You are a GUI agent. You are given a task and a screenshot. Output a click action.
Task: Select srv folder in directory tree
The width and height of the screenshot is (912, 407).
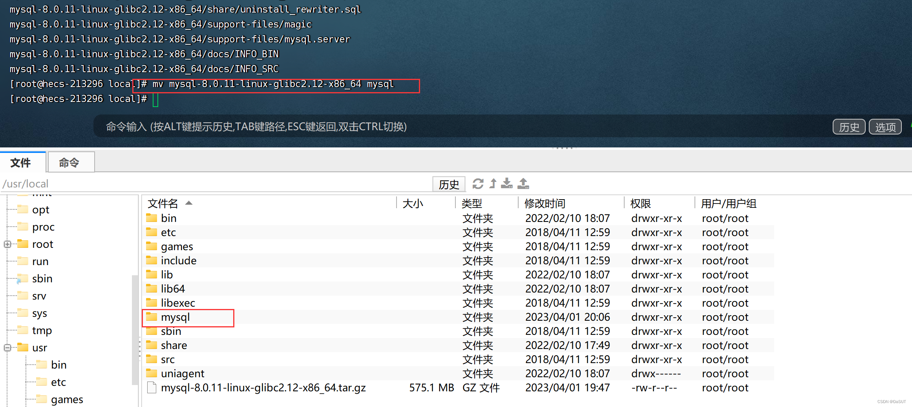(39, 296)
